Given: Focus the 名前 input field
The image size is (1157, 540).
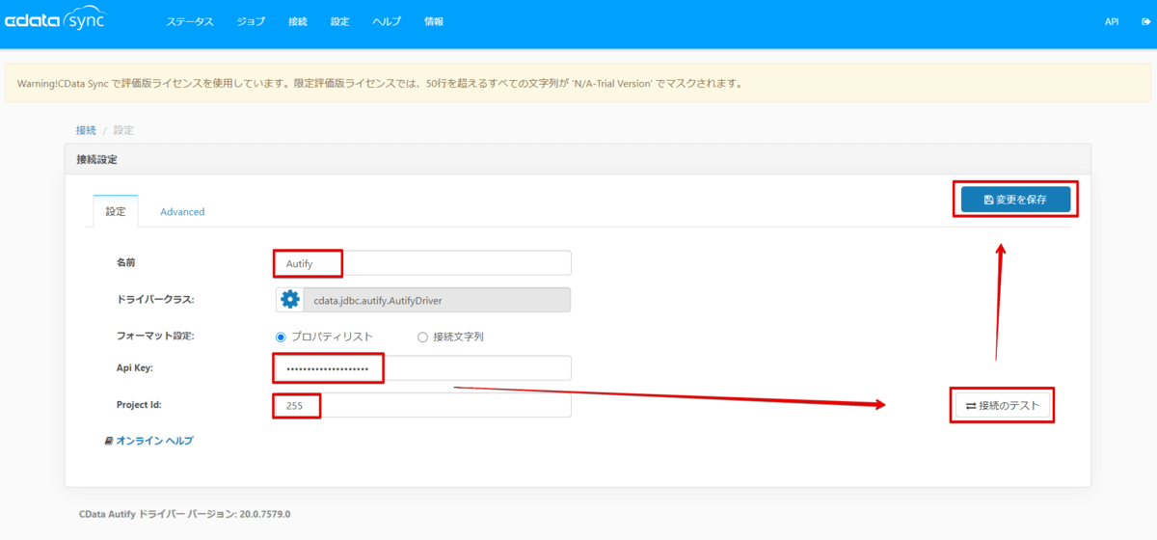Looking at the screenshot, I should coord(423,263).
